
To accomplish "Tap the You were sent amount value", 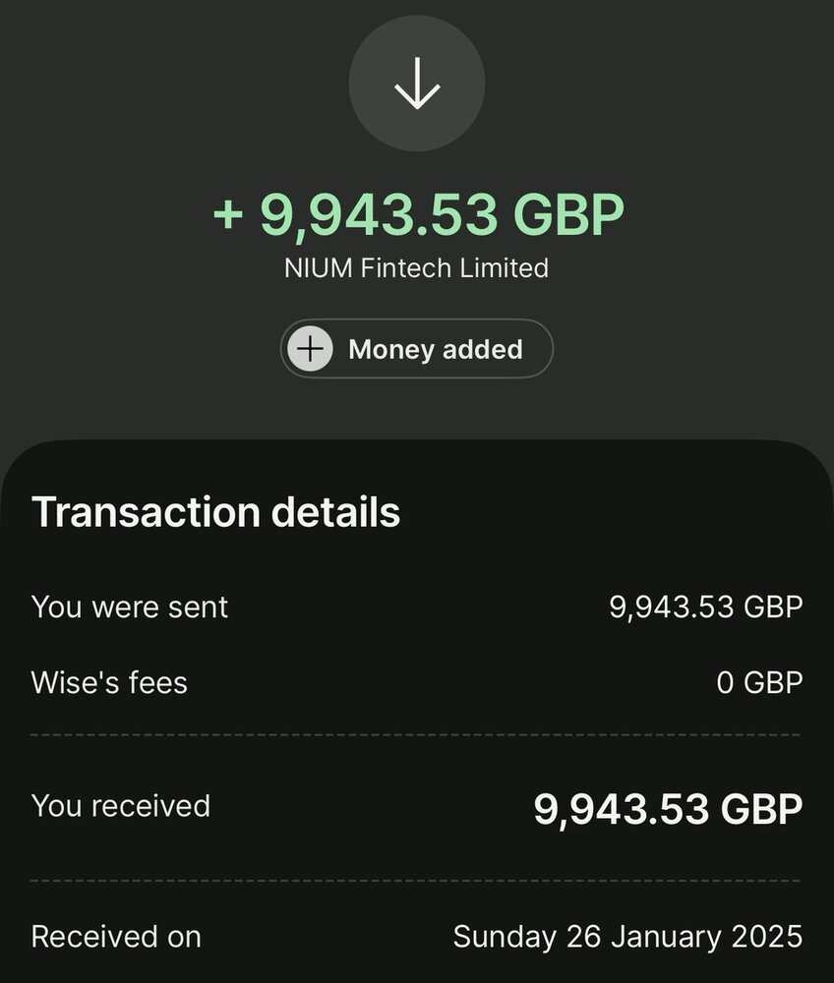I will (x=705, y=607).
